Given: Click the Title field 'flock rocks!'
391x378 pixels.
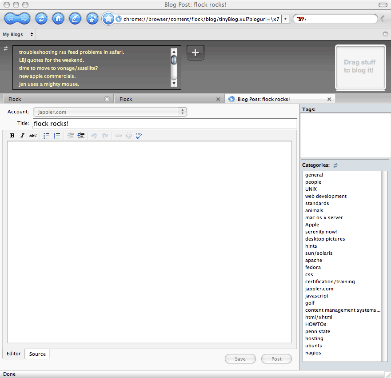Looking at the screenshot, I should pos(165,124).
